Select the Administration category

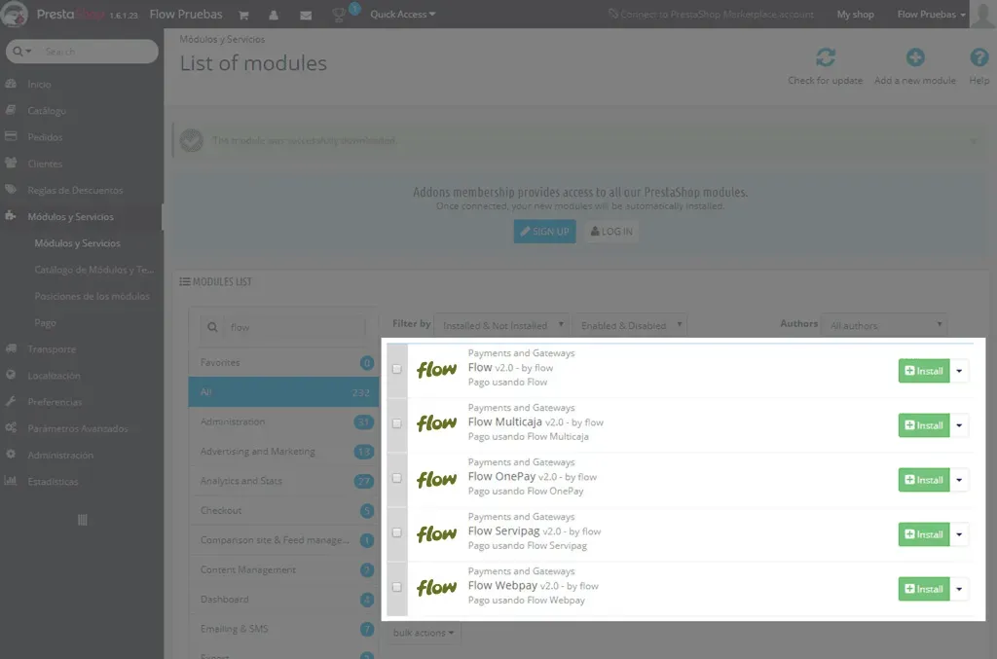pos(283,421)
